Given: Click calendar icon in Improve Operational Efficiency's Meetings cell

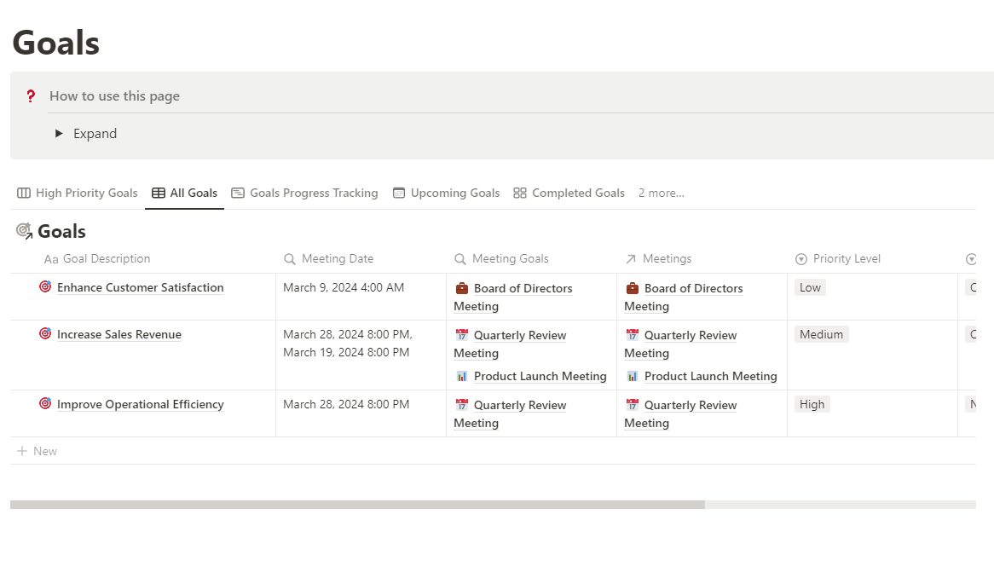Looking at the screenshot, I should point(633,405).
